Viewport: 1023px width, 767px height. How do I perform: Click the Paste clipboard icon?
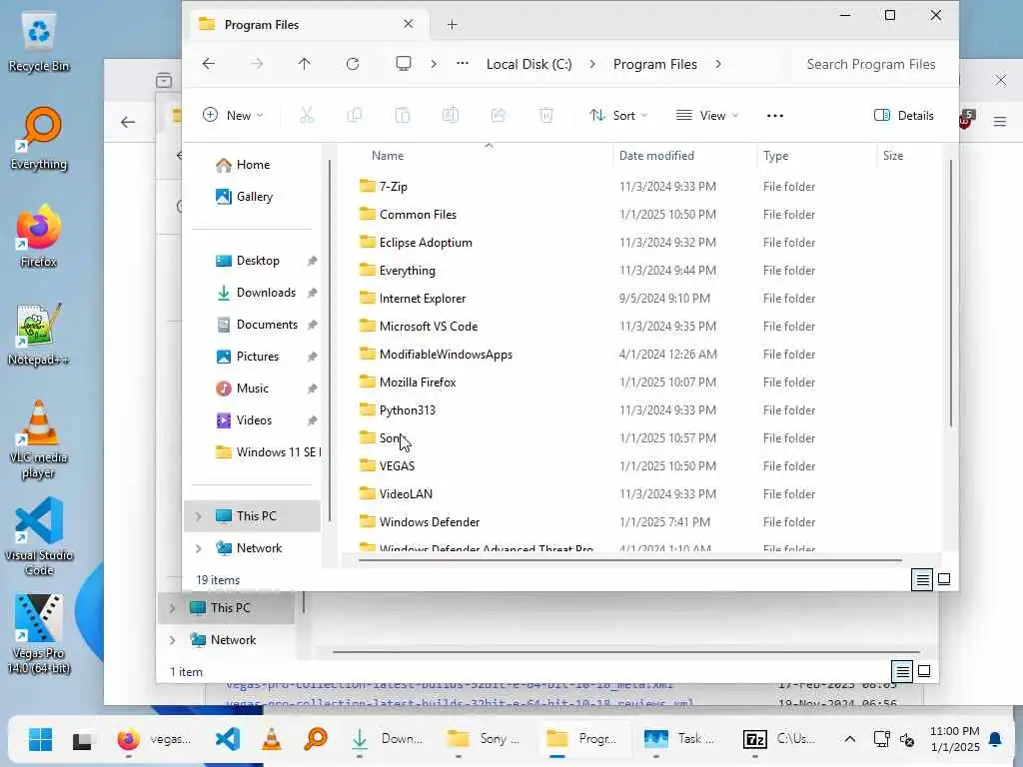(x=403, y=116)
